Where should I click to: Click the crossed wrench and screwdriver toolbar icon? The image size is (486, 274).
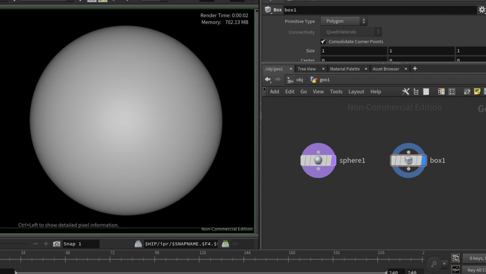406,91
